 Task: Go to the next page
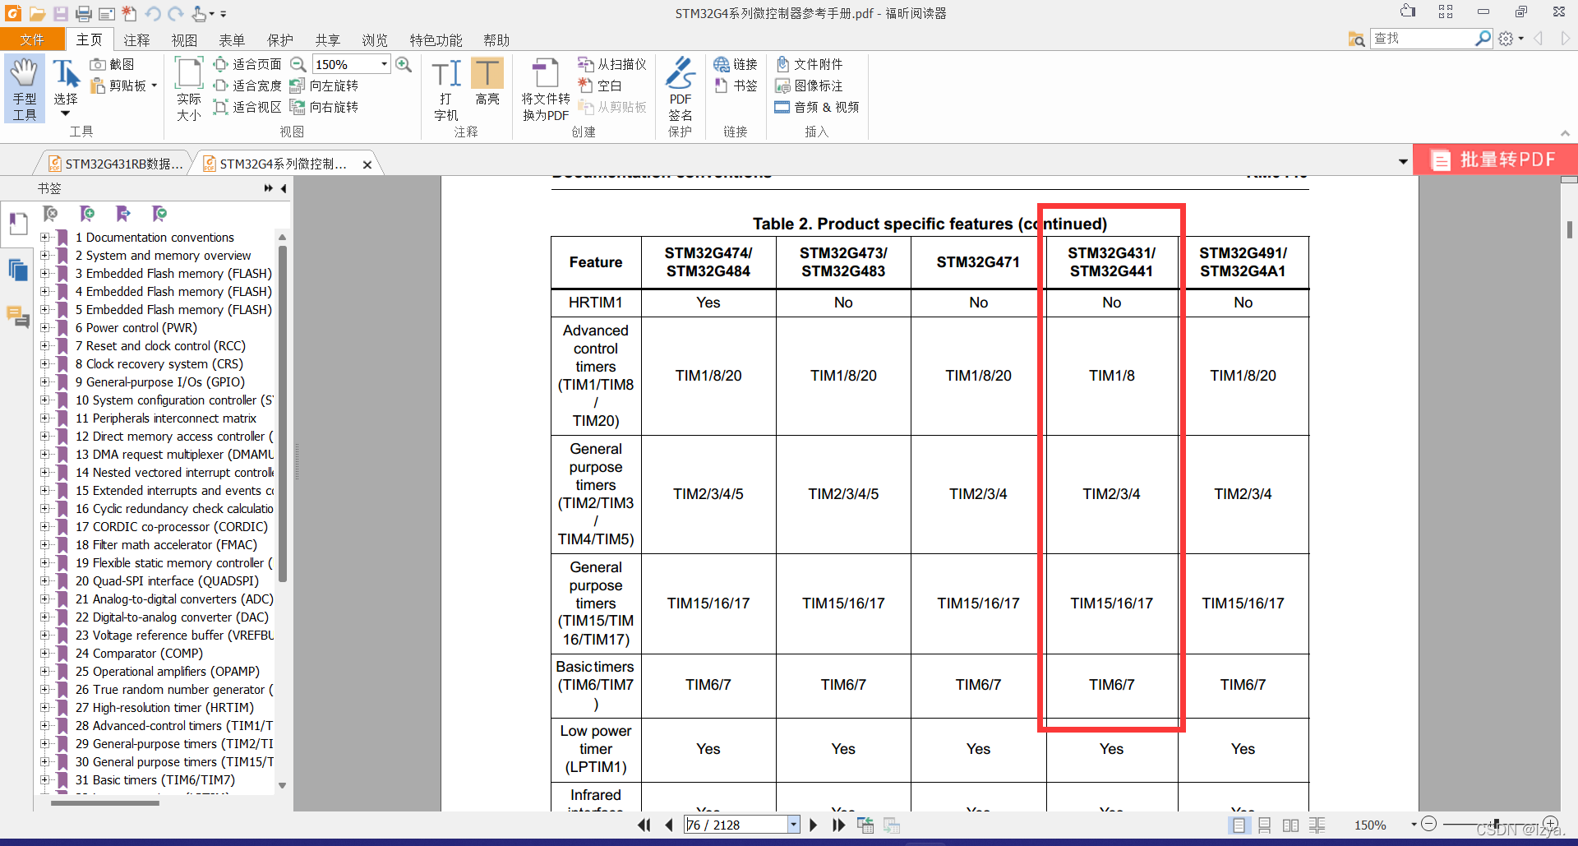pos(813,825)
